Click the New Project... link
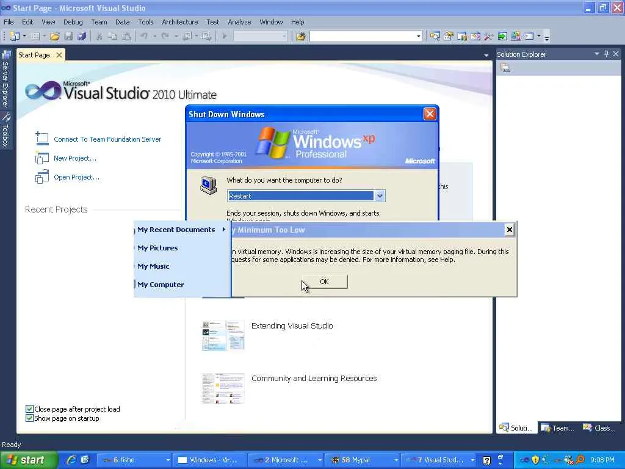 coord(75,158)
